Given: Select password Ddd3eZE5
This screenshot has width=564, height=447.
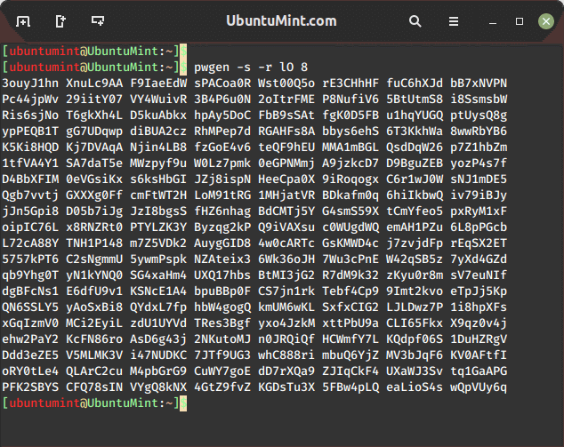Looking at the screenshot, I should coord(30,355).
